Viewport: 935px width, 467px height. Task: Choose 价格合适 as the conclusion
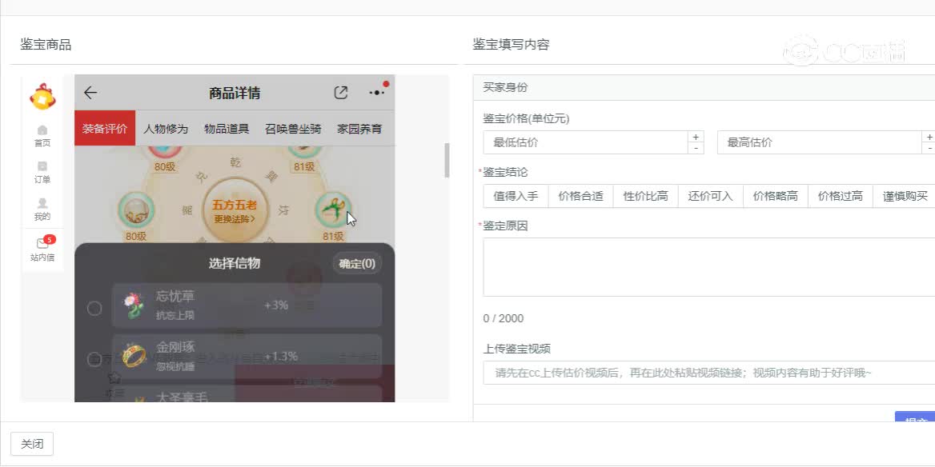click(581, 196)
